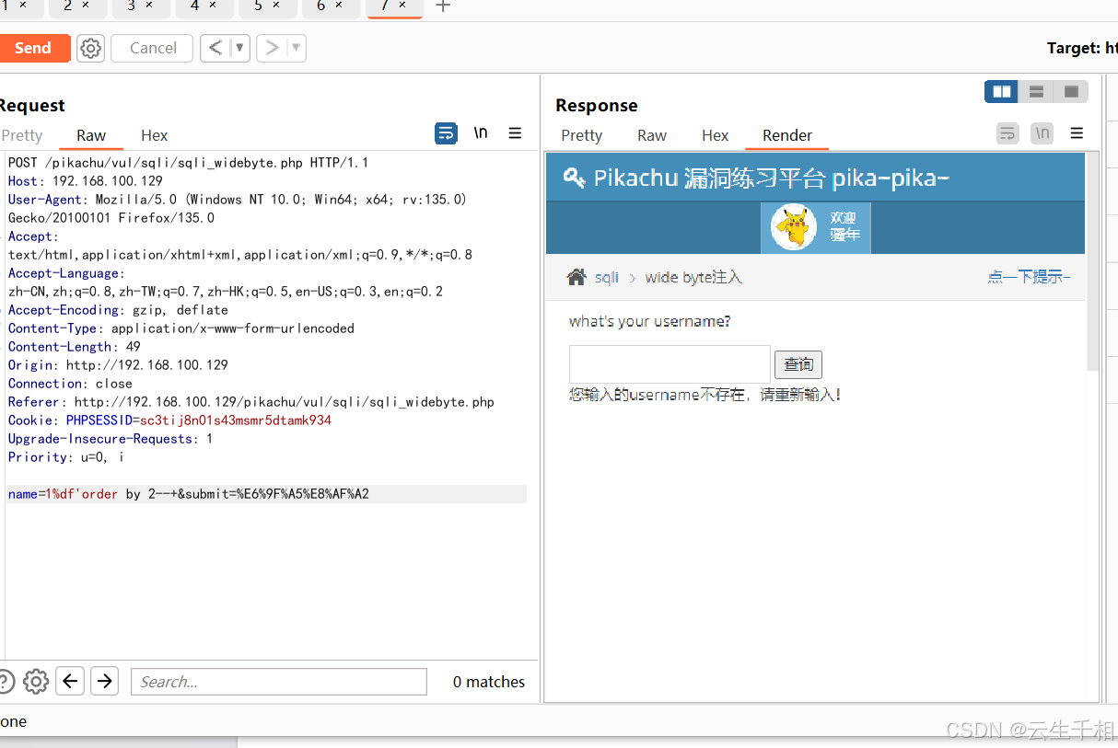This screenshot has width=1118, height=748.
Task: Select Response Raw view tab
Action: tap(651, 135)
